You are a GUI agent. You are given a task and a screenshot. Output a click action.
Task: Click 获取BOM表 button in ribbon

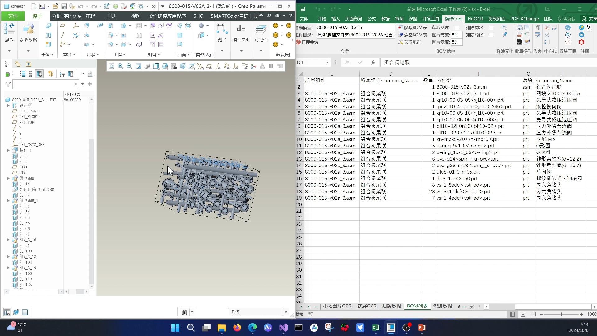pos(412,27)
